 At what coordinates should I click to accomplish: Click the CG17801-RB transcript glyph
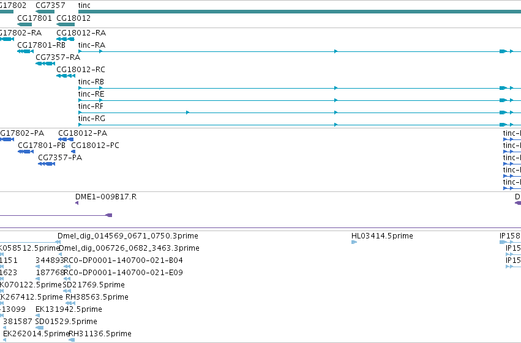[25, 51]
